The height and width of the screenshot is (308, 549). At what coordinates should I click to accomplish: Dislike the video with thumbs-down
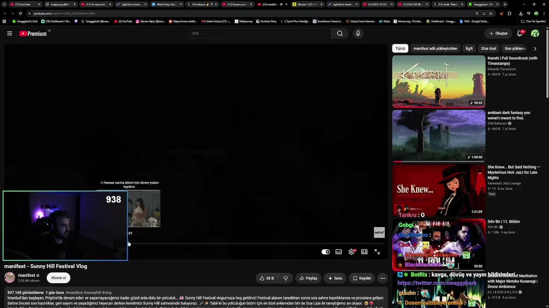coord(286,278)
